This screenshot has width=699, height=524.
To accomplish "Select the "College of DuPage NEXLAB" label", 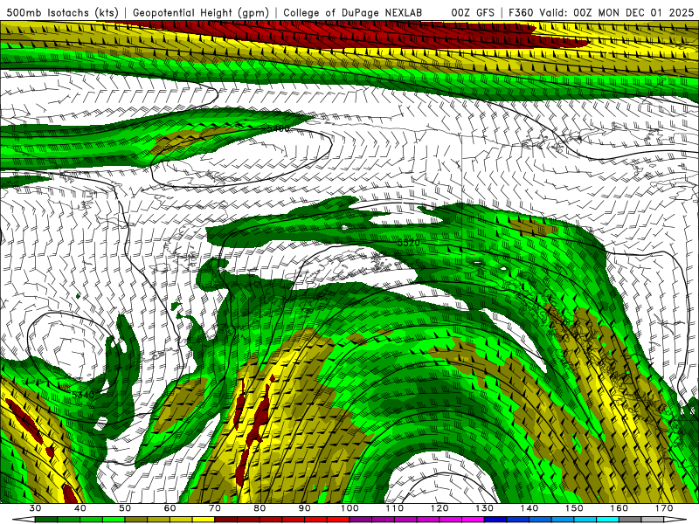I will pos(352,12).
